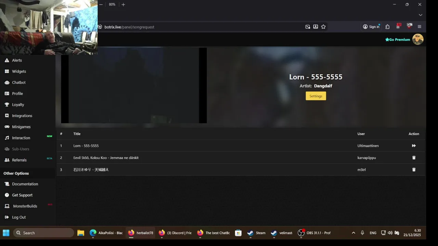Open extension icon with 12 badge
Image resolution: width=438 pixels, height=246 pixels.
[398, 26]
